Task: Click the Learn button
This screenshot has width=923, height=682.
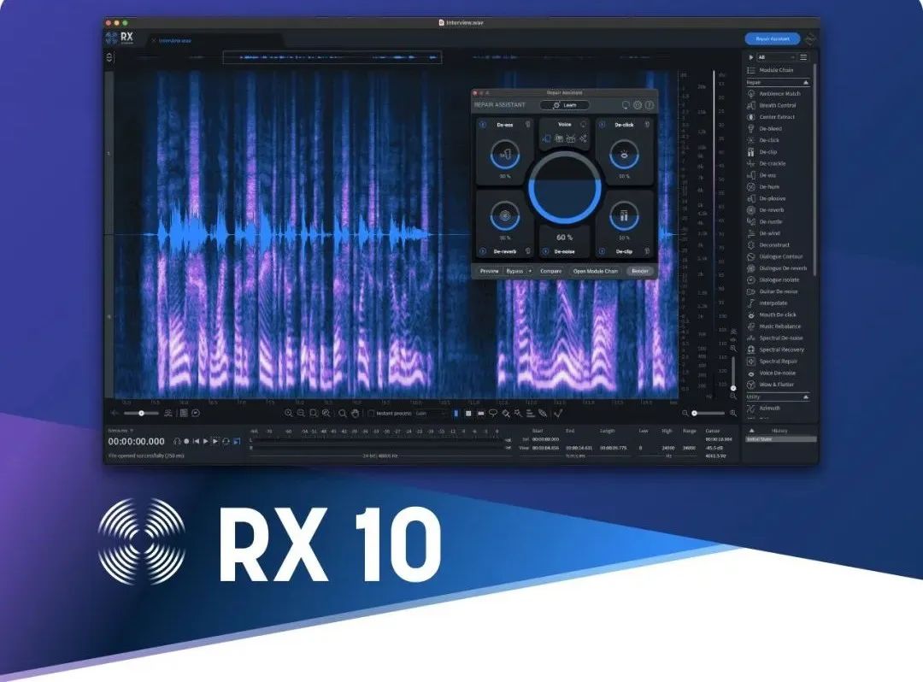Action: pos(565,105)
